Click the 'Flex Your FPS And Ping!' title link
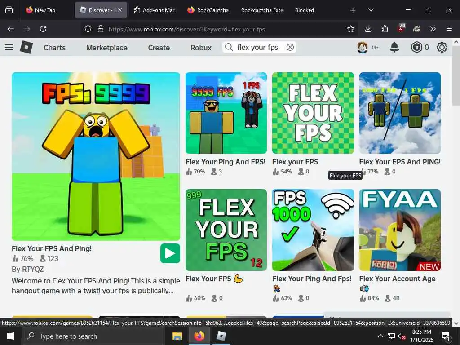The image size is (460, 345). (x=52, y=248)
